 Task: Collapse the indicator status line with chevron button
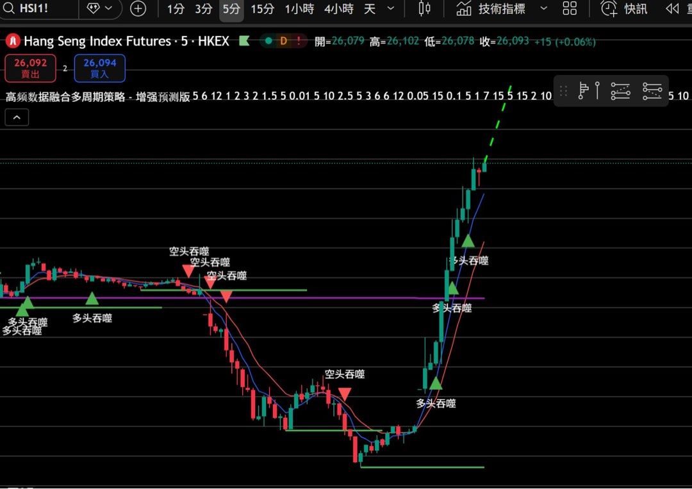[16, 117]
